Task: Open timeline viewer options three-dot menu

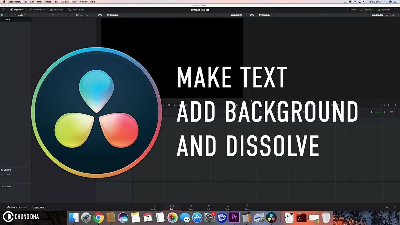Action: 397,15
